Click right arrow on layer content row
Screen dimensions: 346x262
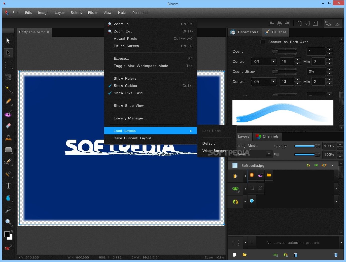pyautogui.click(x=336, y=176)
